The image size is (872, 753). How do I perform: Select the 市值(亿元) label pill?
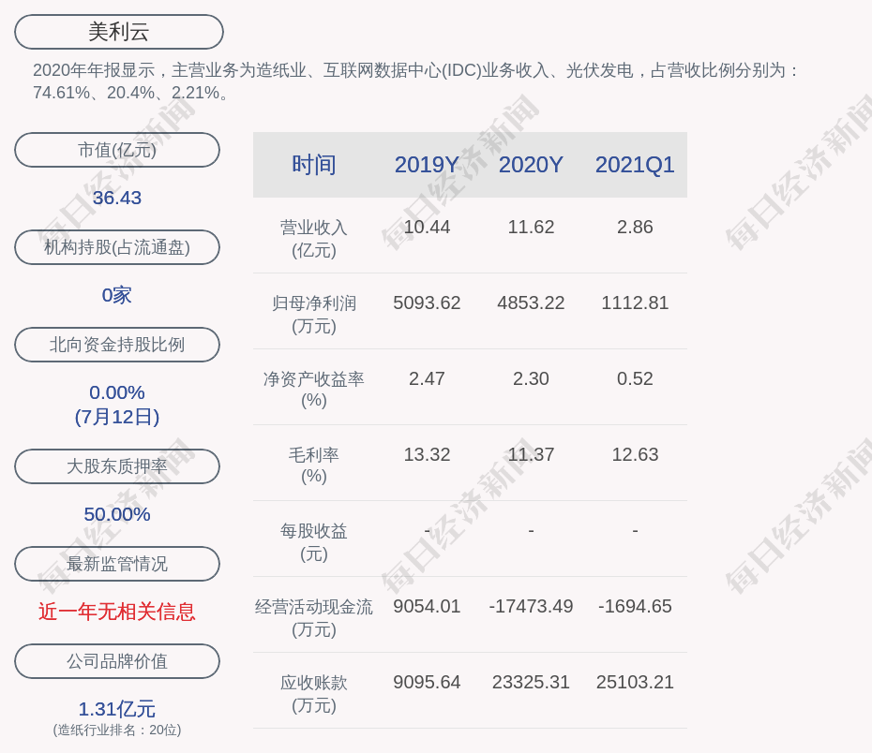click(117, 150)
